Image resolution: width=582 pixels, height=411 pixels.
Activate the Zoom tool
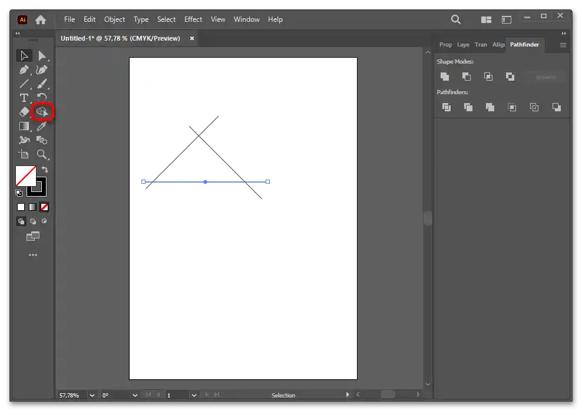(x=42, y=154)
